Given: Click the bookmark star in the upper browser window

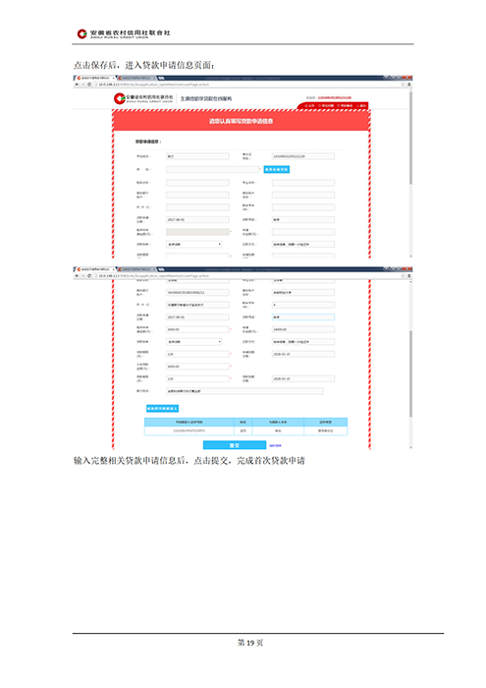Looking at the screenshot, I should coord(403,85).
